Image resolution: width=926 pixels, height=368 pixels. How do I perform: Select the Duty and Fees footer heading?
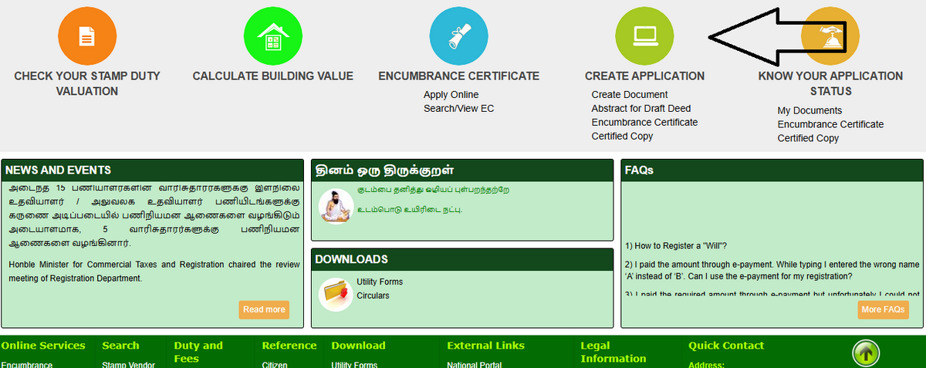198,352
